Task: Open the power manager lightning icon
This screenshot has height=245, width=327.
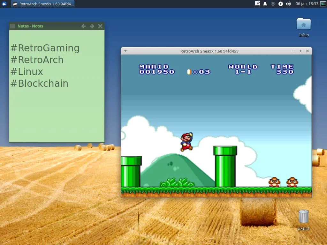Action: point(280,4)
